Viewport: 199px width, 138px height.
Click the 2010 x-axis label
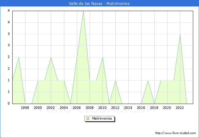pyautogui.click(x=103, y=108)
